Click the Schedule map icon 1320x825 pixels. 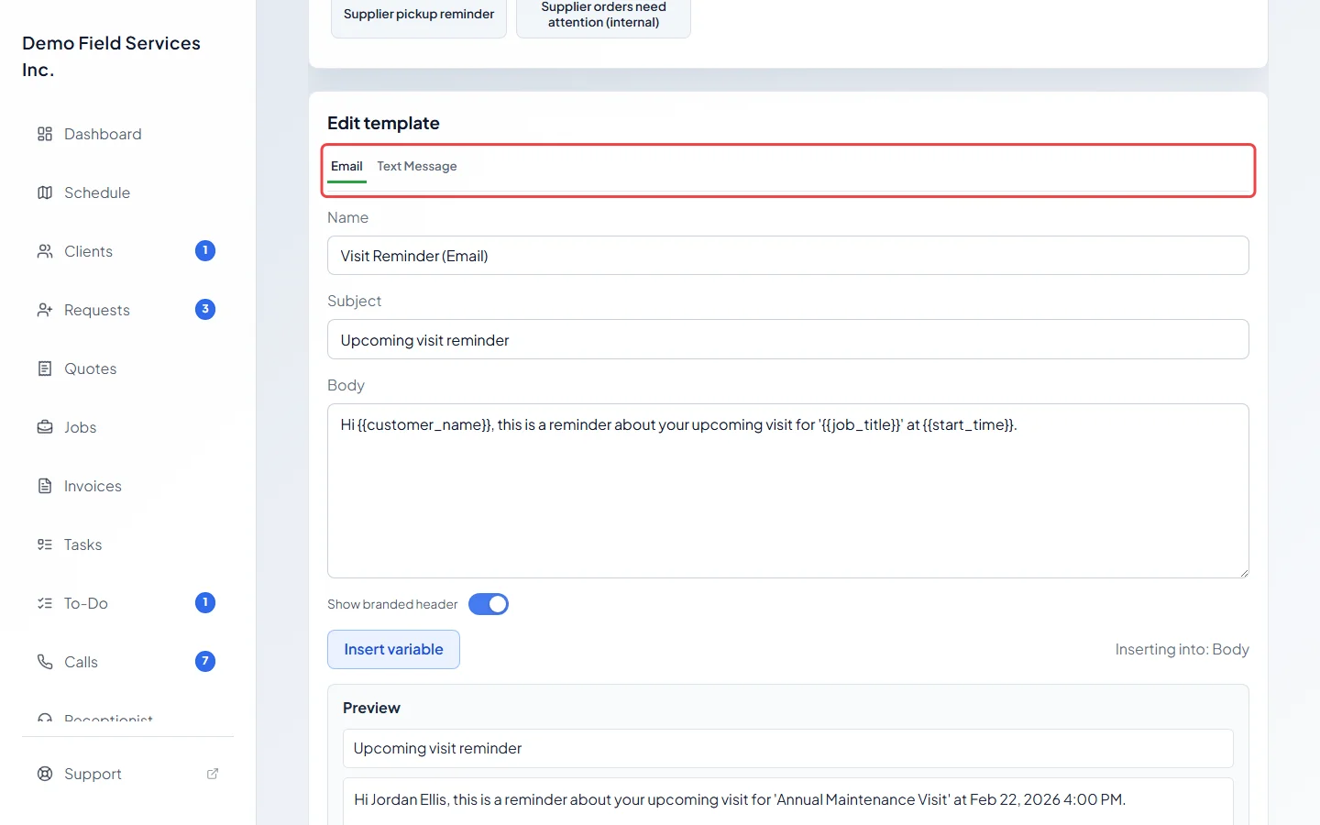click(45, 192)
